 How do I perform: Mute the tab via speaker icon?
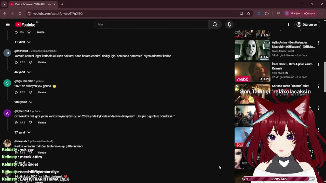pos(49,4)
